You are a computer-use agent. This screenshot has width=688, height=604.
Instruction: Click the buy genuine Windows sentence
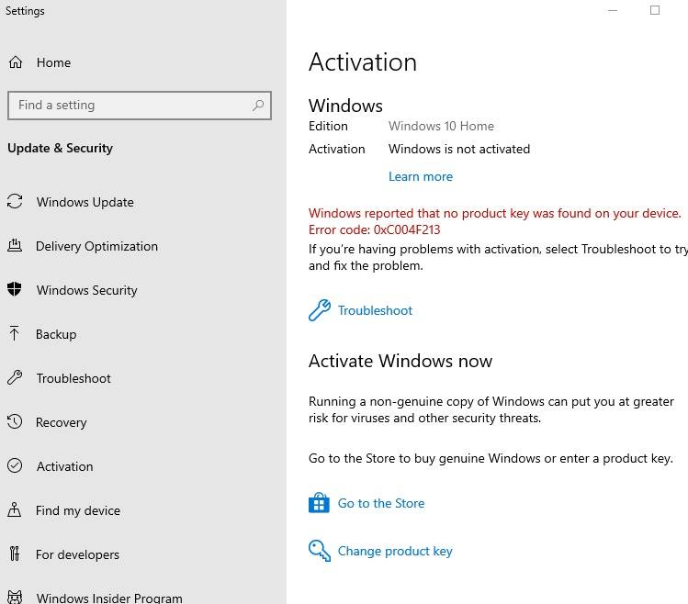491,458
